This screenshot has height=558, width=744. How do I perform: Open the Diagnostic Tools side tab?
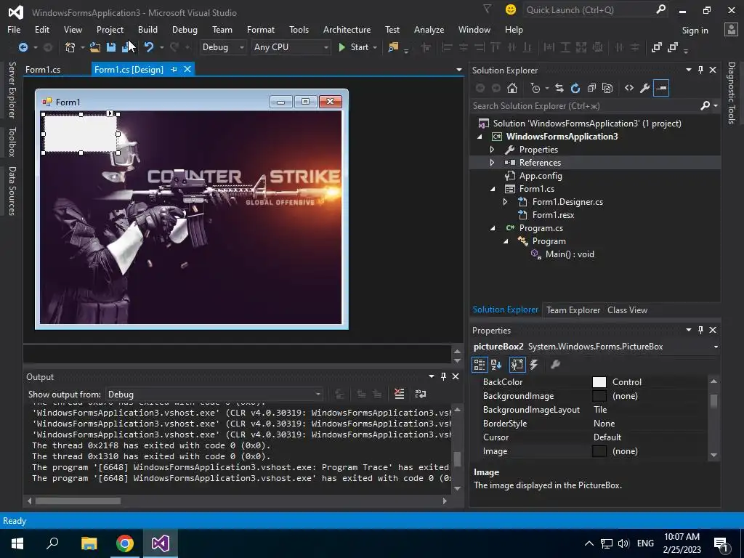pos(732,93)
